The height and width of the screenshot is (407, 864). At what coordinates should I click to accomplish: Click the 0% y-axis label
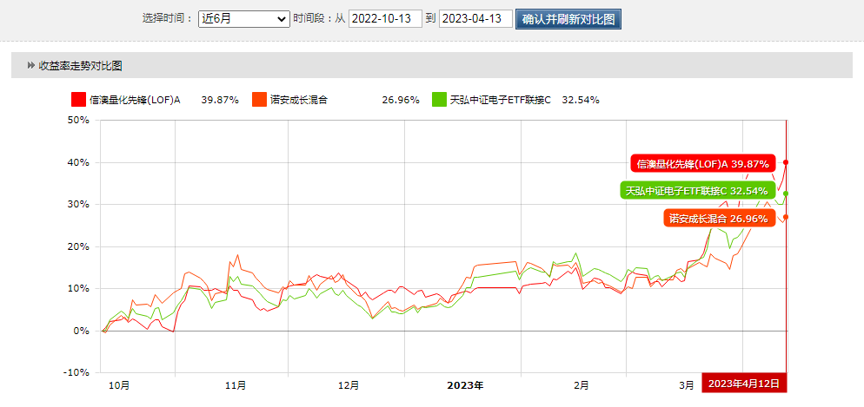(x=83, y=331)
